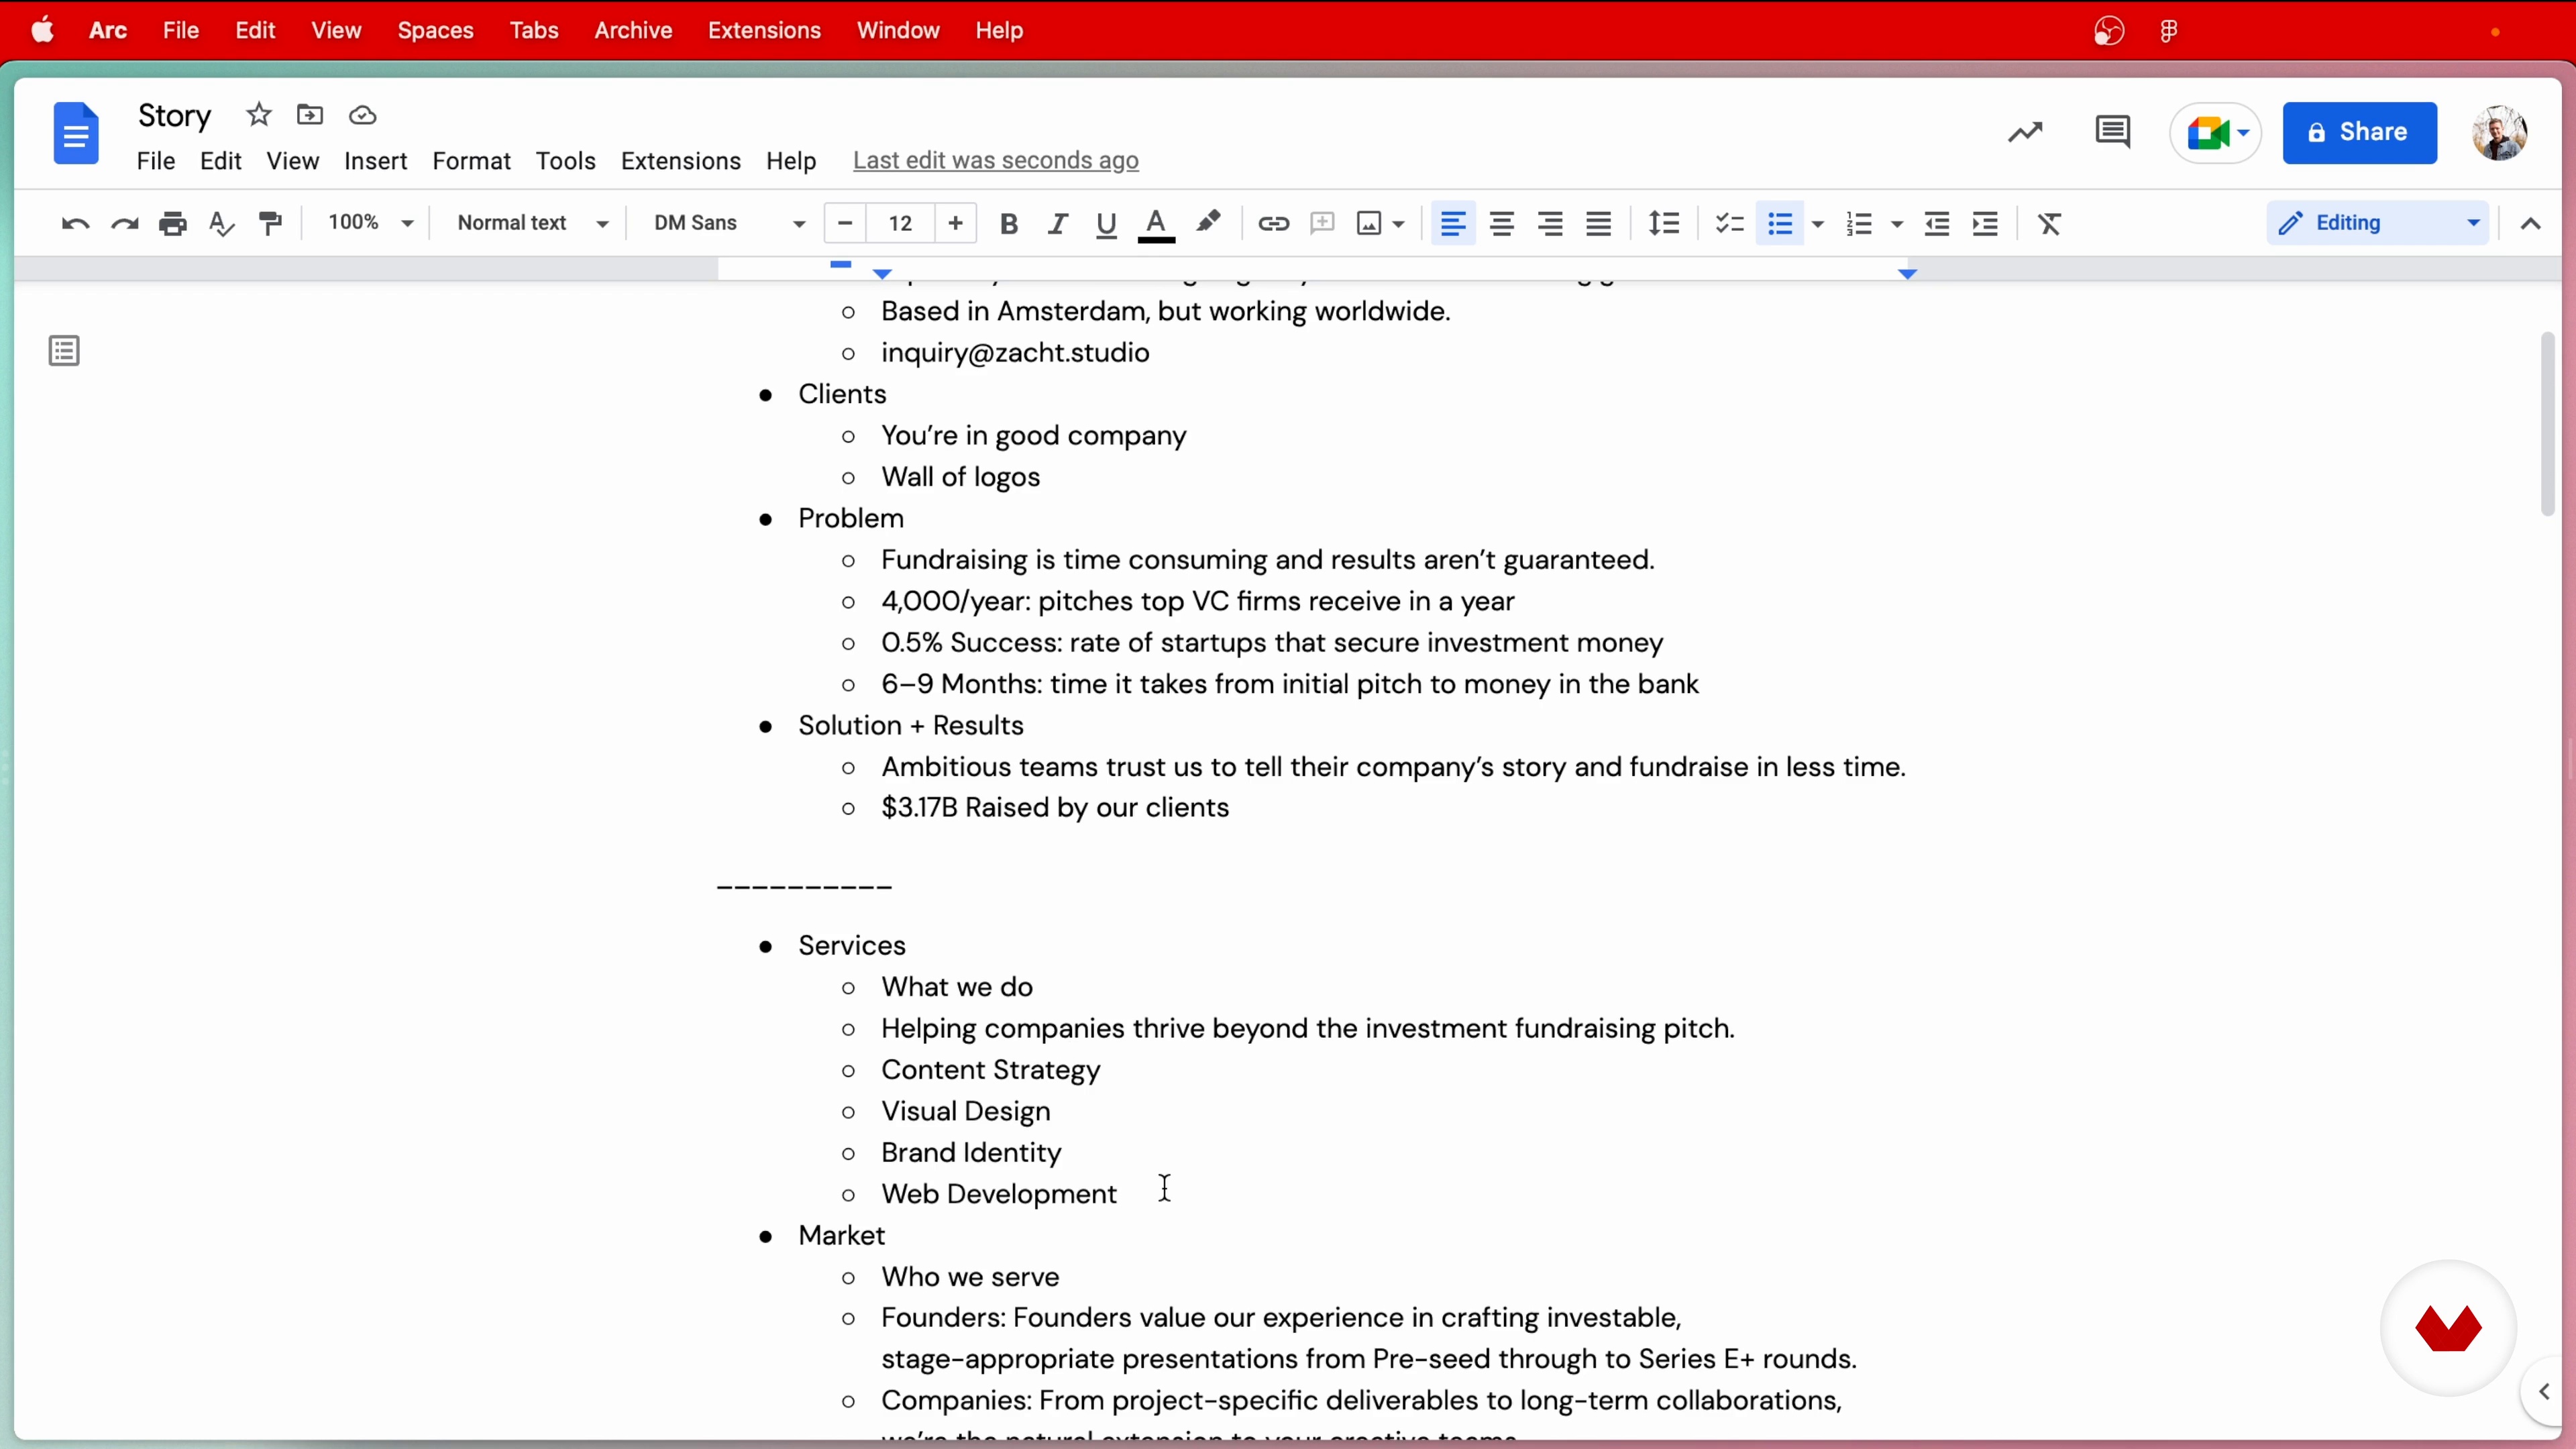Open Arc's Archive menu
This screenshot has height=1449, width=2576.
633,31
